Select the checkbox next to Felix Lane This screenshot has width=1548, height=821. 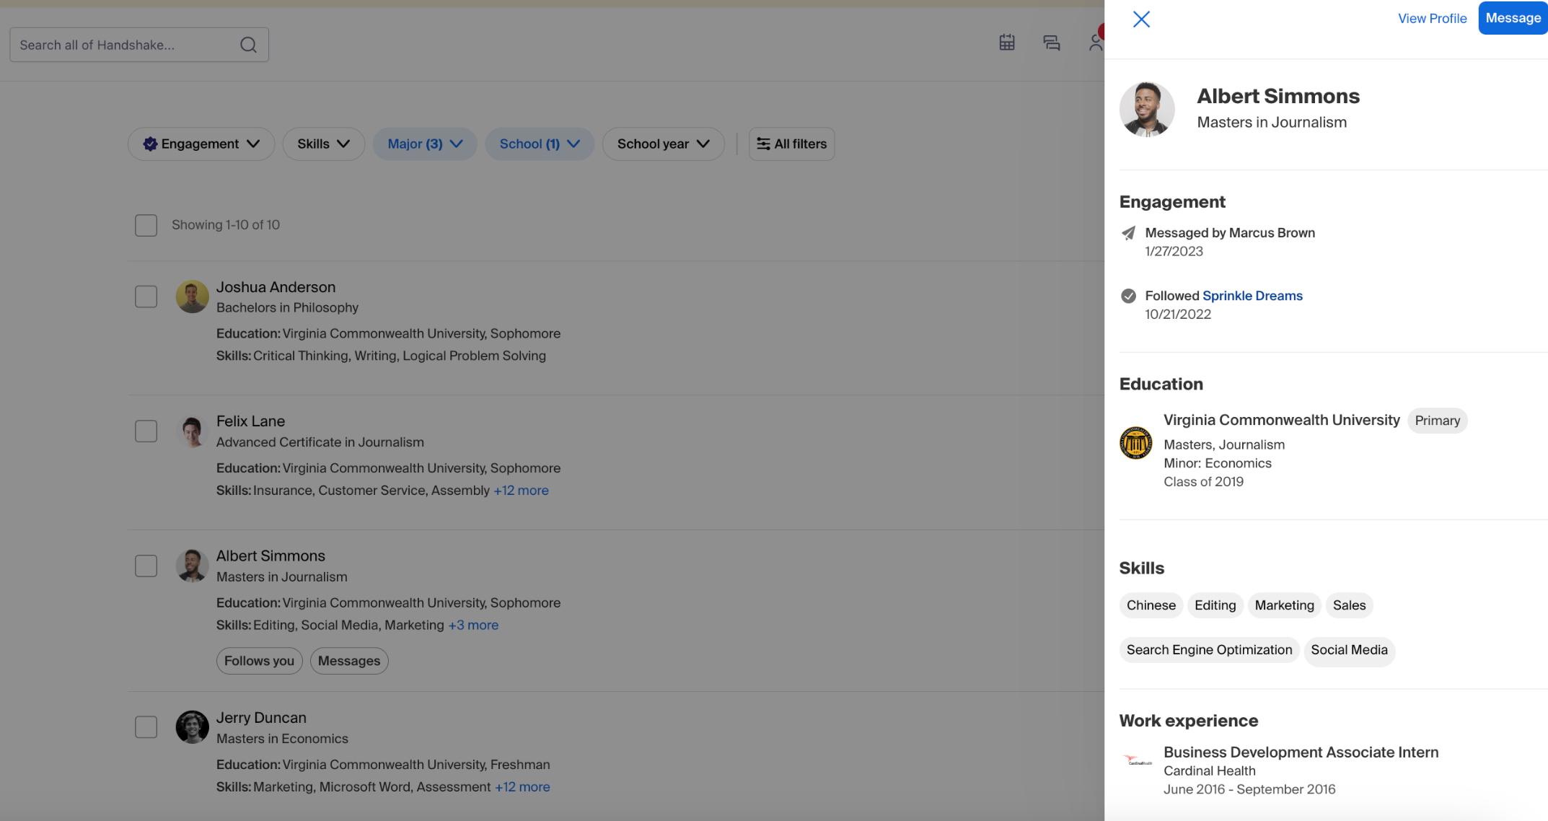coord(146,431)
